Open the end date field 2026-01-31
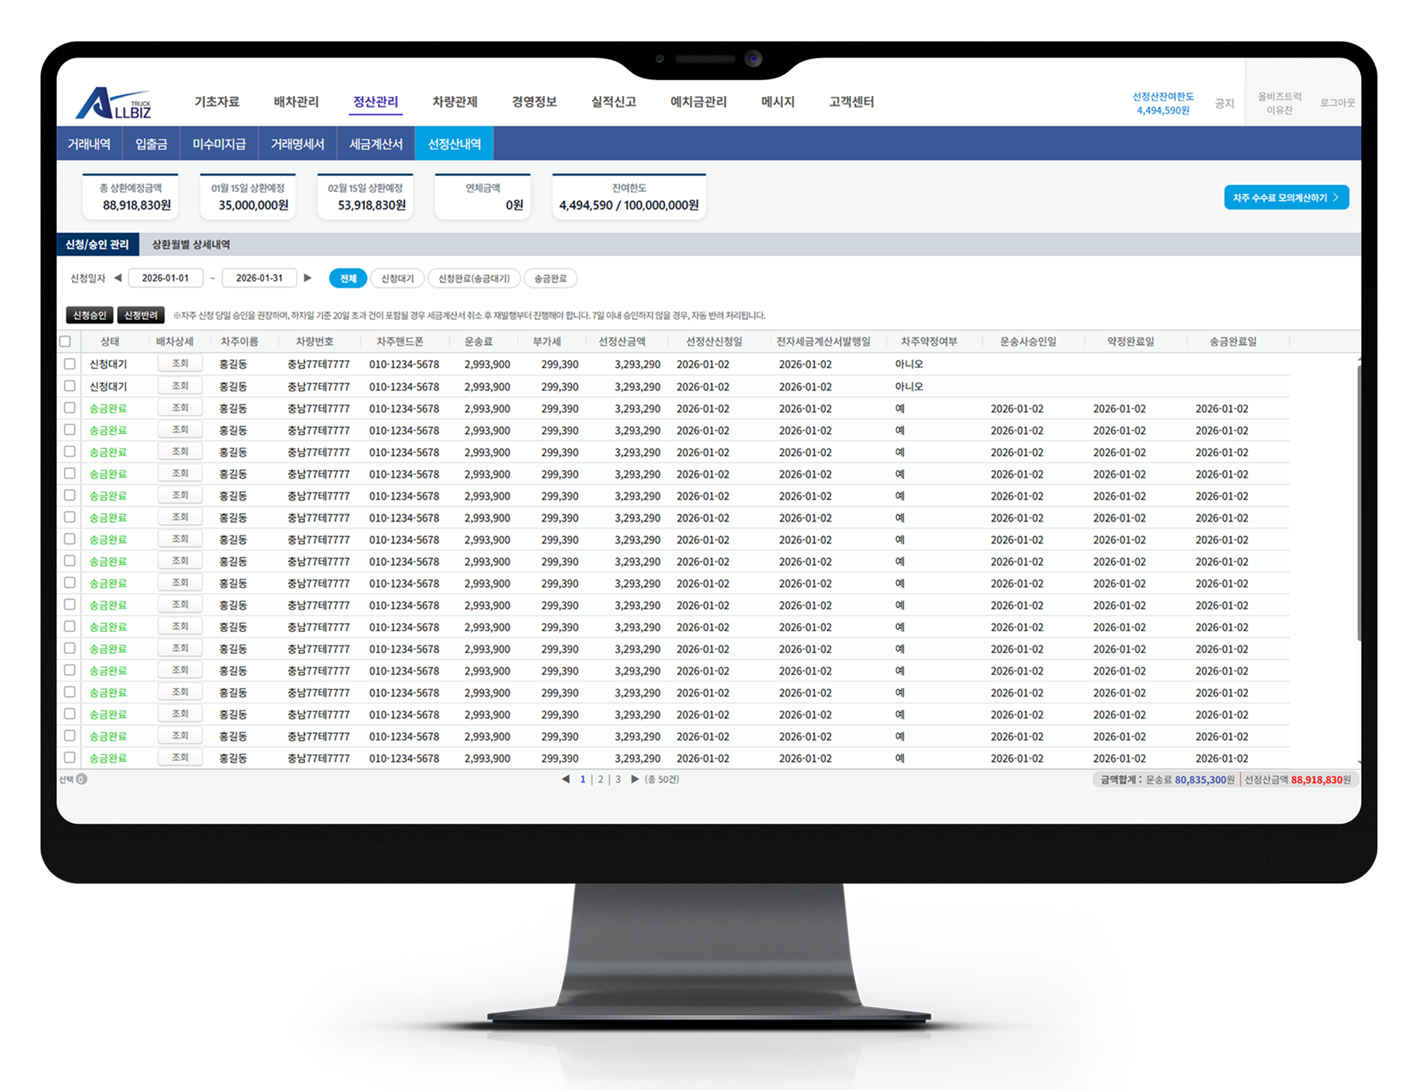 tap(259, 278)
